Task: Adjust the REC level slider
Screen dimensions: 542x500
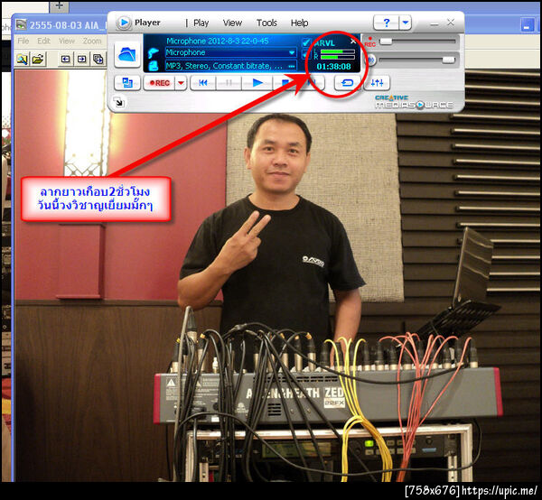Action: pos(386,42)
